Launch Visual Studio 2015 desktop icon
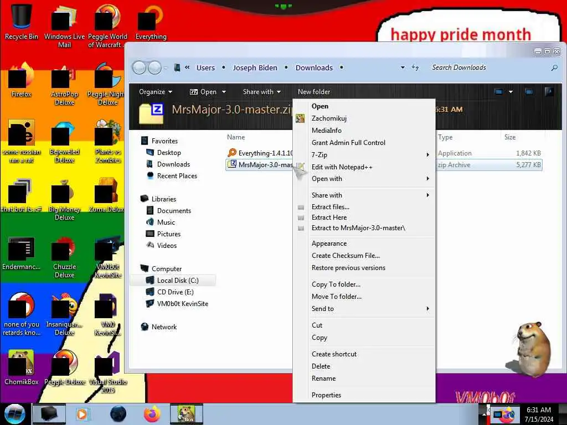567x425 pixels. click(108, 372)
